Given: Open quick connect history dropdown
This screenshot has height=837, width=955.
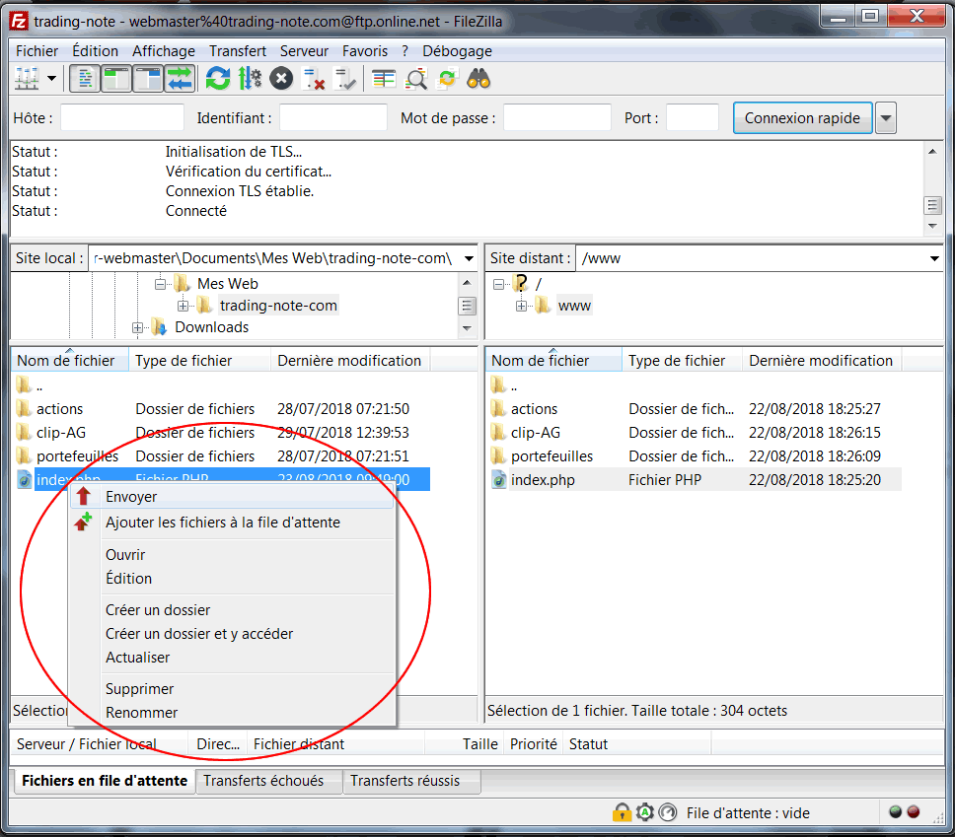Looking at the screenshot, I should 886,117.
